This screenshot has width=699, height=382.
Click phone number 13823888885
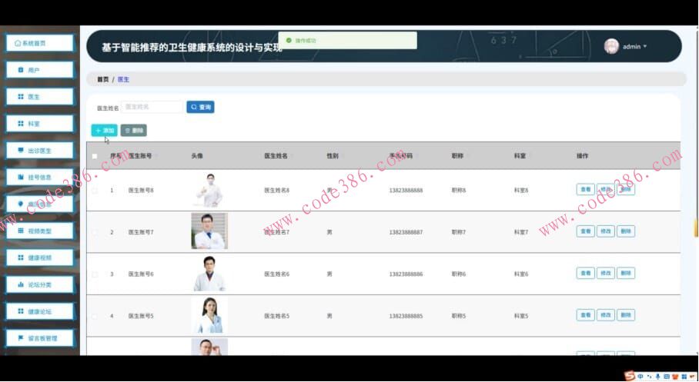(x=406, y=316)
